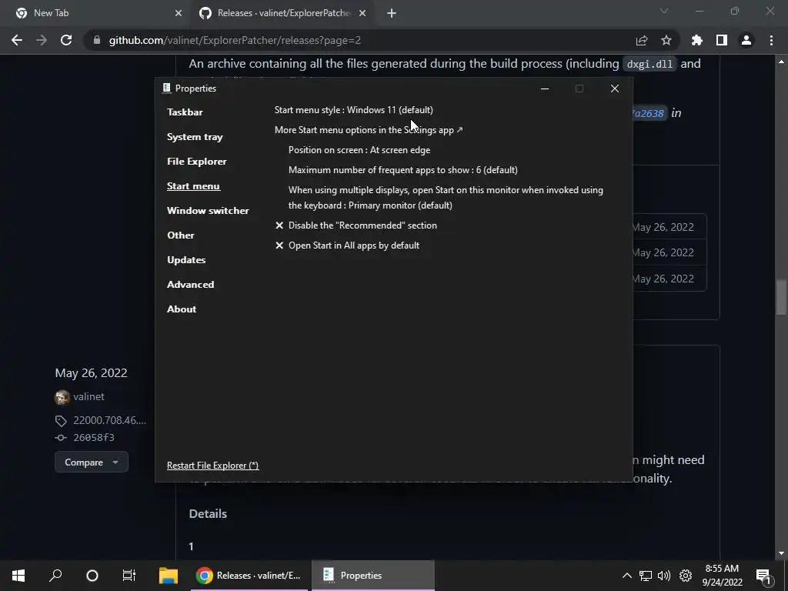
Task: Go to the Other section
Action: [x=180, y=235]
